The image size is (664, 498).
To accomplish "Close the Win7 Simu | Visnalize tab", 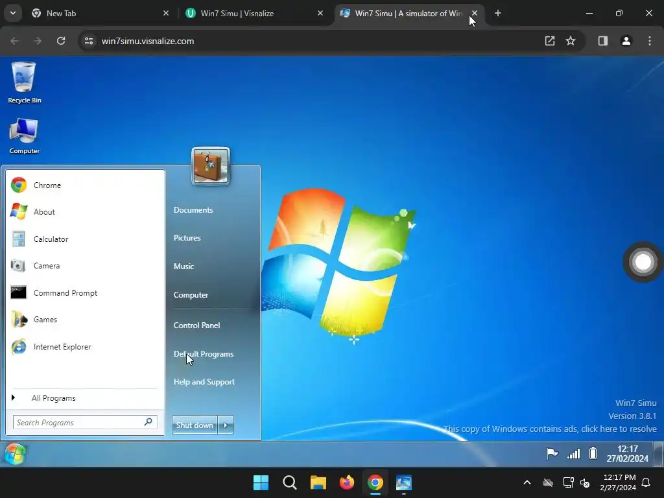I will point(320,13).
